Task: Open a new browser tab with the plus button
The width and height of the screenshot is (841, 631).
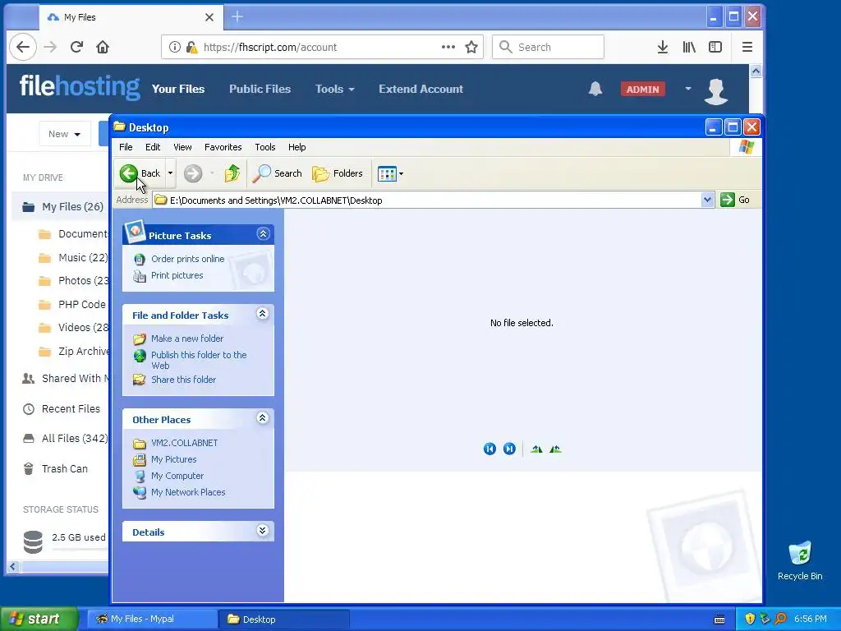Action: coord(237,17)
